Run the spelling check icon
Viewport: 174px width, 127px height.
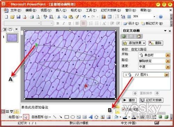tap(45, 17)
